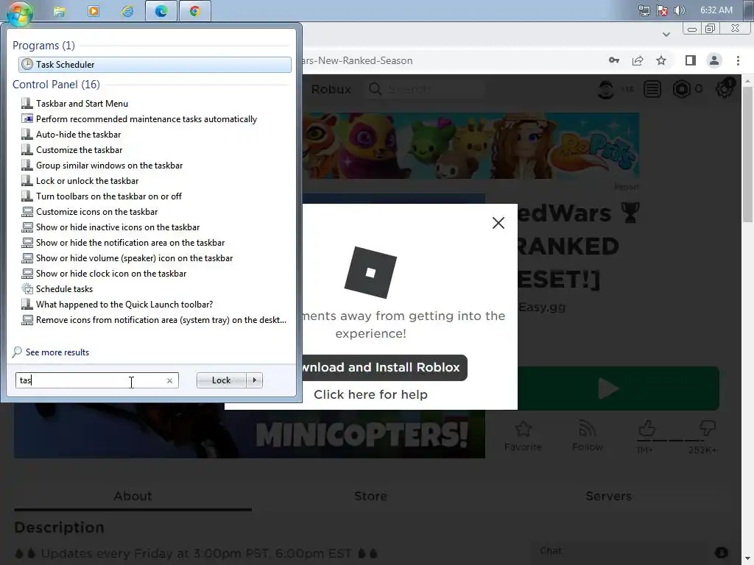
Task: Open Group similar windows on the taskbar
Action: coord(109,165)
